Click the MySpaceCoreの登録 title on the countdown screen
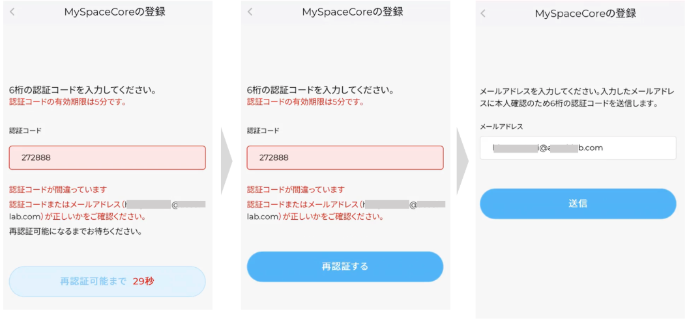Image resolution: width=689 pixels, height=327 pixels. pos(114,12)
